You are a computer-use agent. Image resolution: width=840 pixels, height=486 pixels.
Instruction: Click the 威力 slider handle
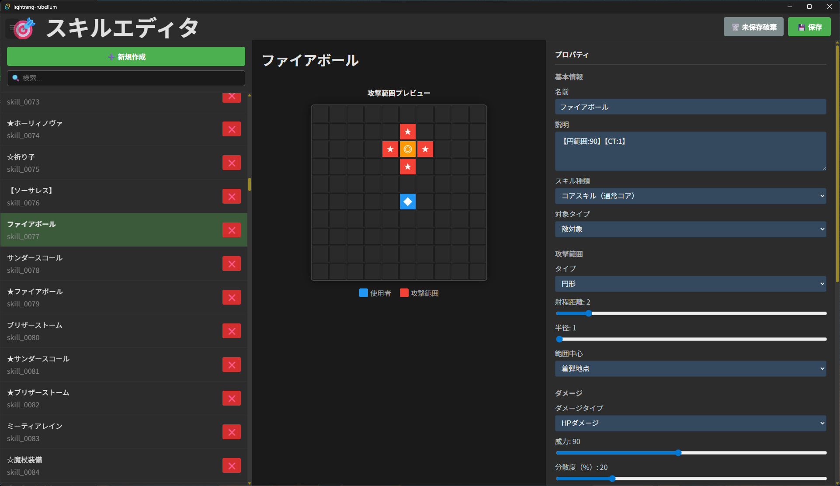(x=678, y=453)
